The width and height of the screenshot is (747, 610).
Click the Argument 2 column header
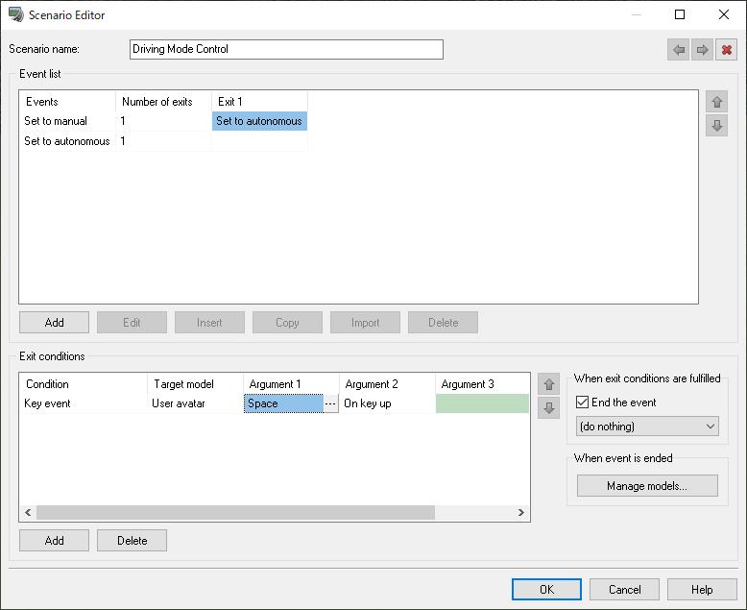[x=387, y=384]
